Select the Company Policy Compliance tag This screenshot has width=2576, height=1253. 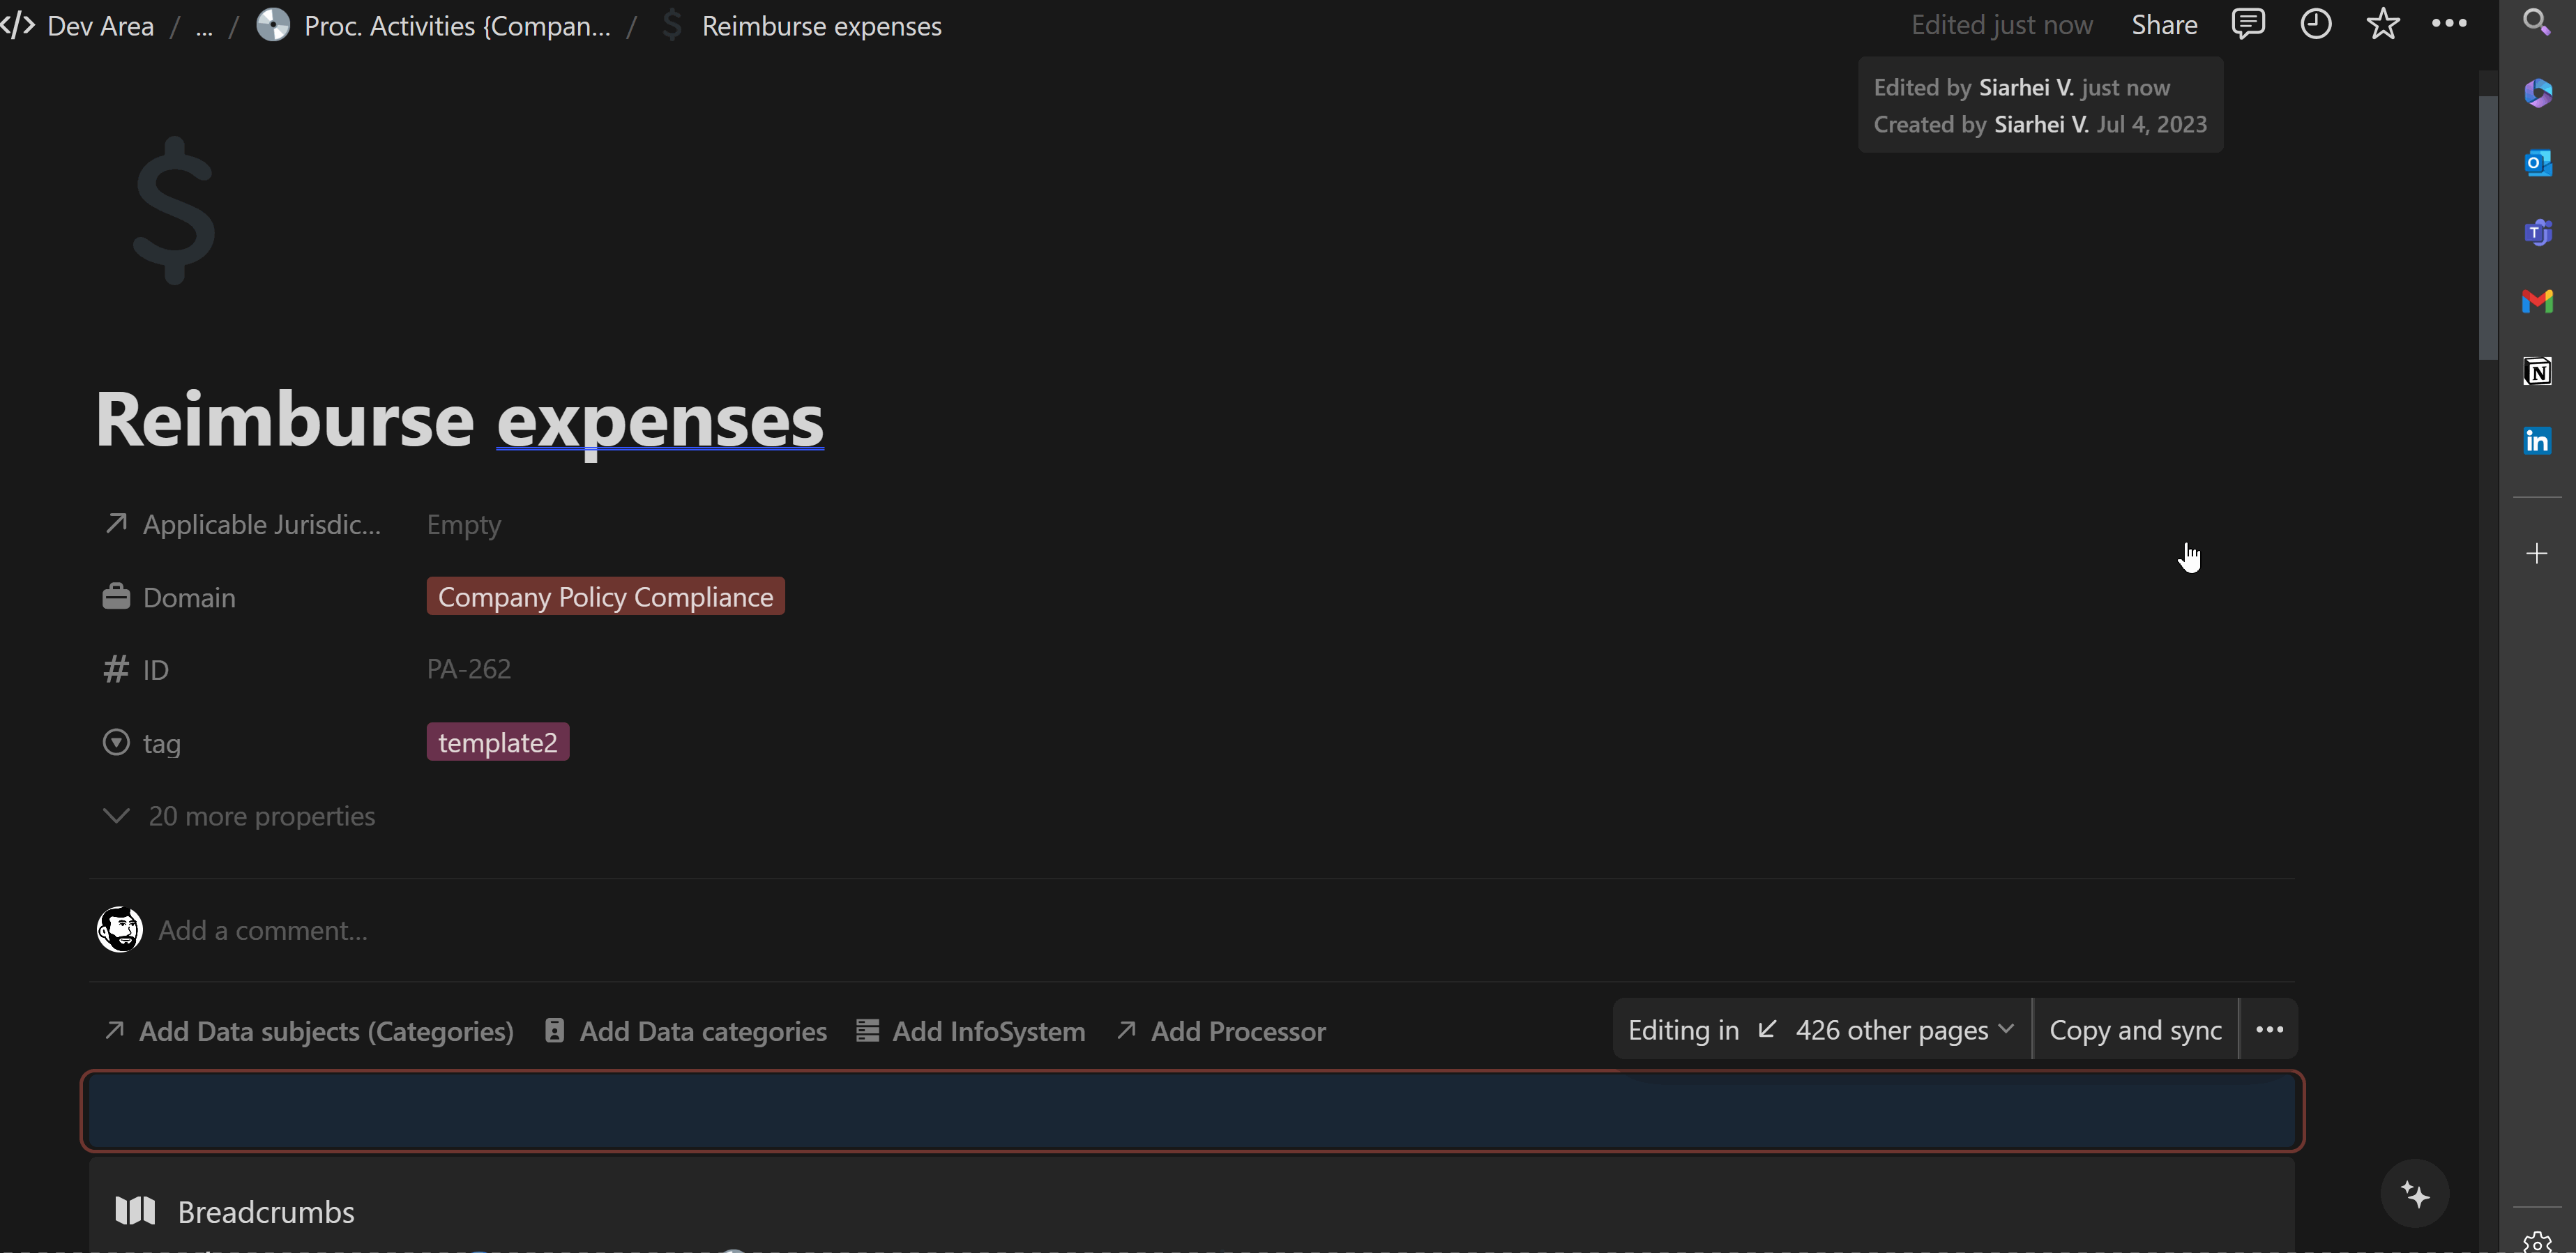(x=605, y=597)
